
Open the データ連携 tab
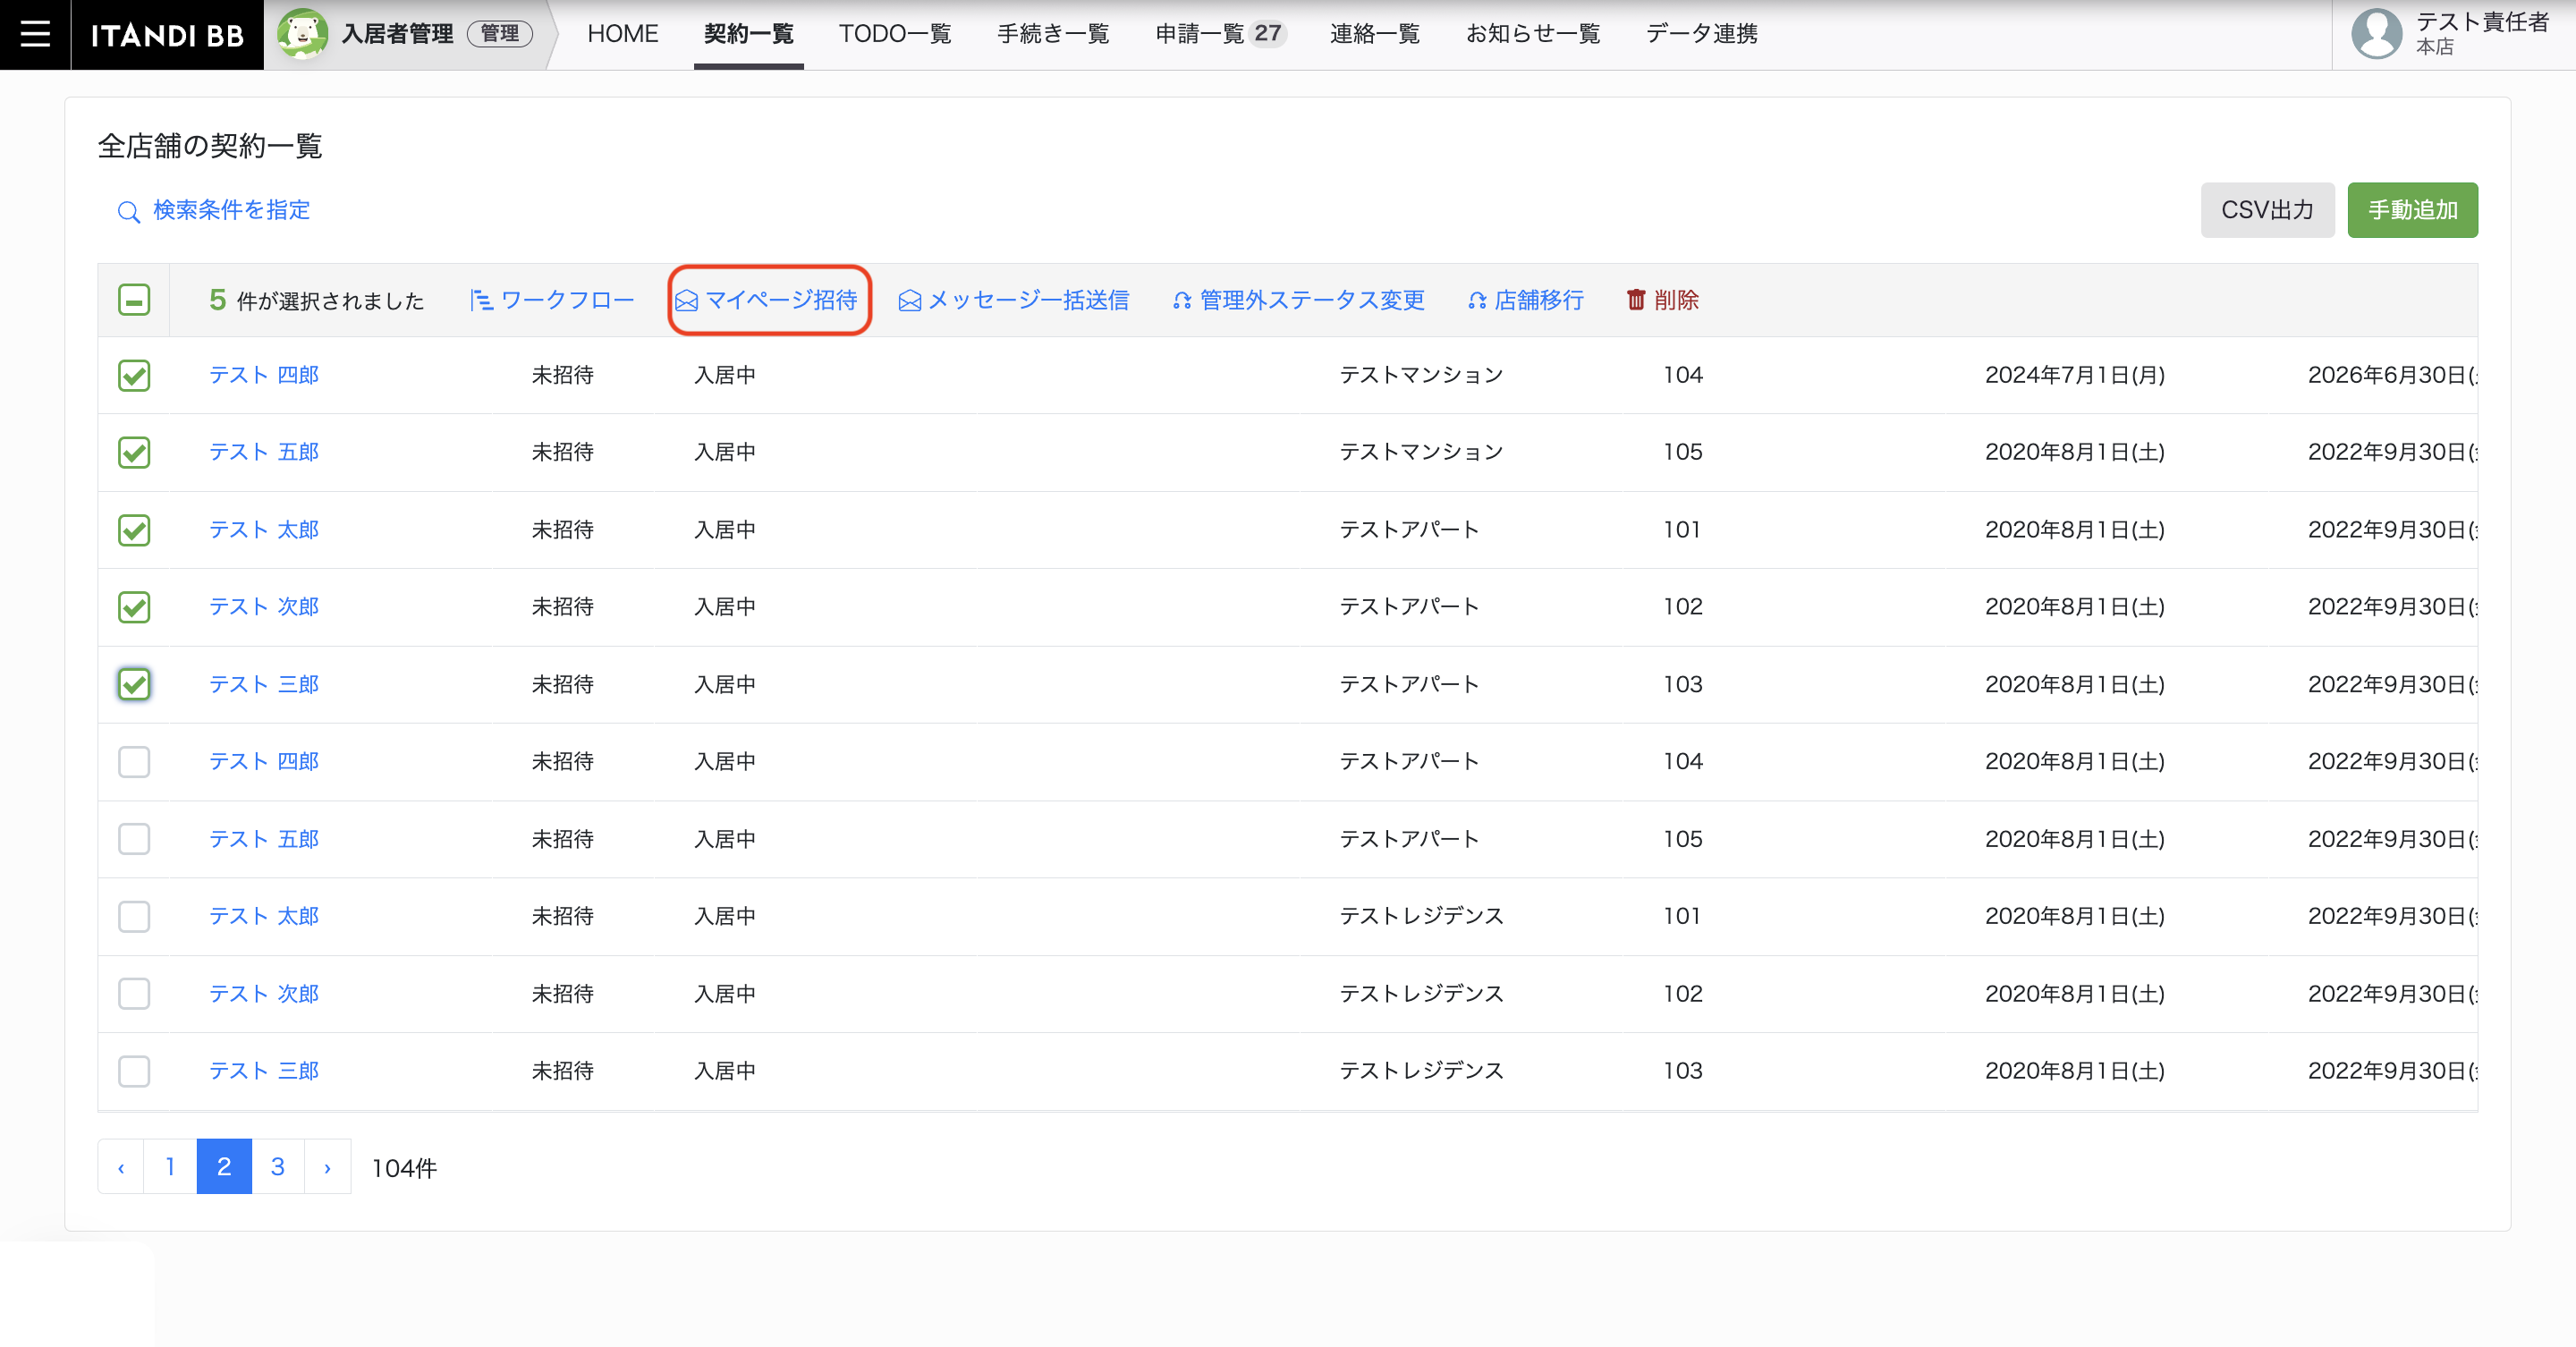[1701, 34]
